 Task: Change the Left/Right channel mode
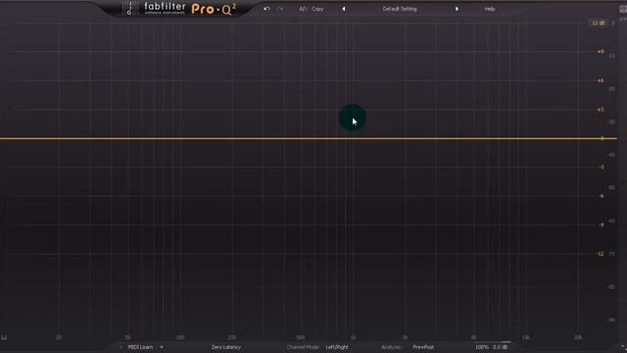pyautogui.click(x=337, y=347)
